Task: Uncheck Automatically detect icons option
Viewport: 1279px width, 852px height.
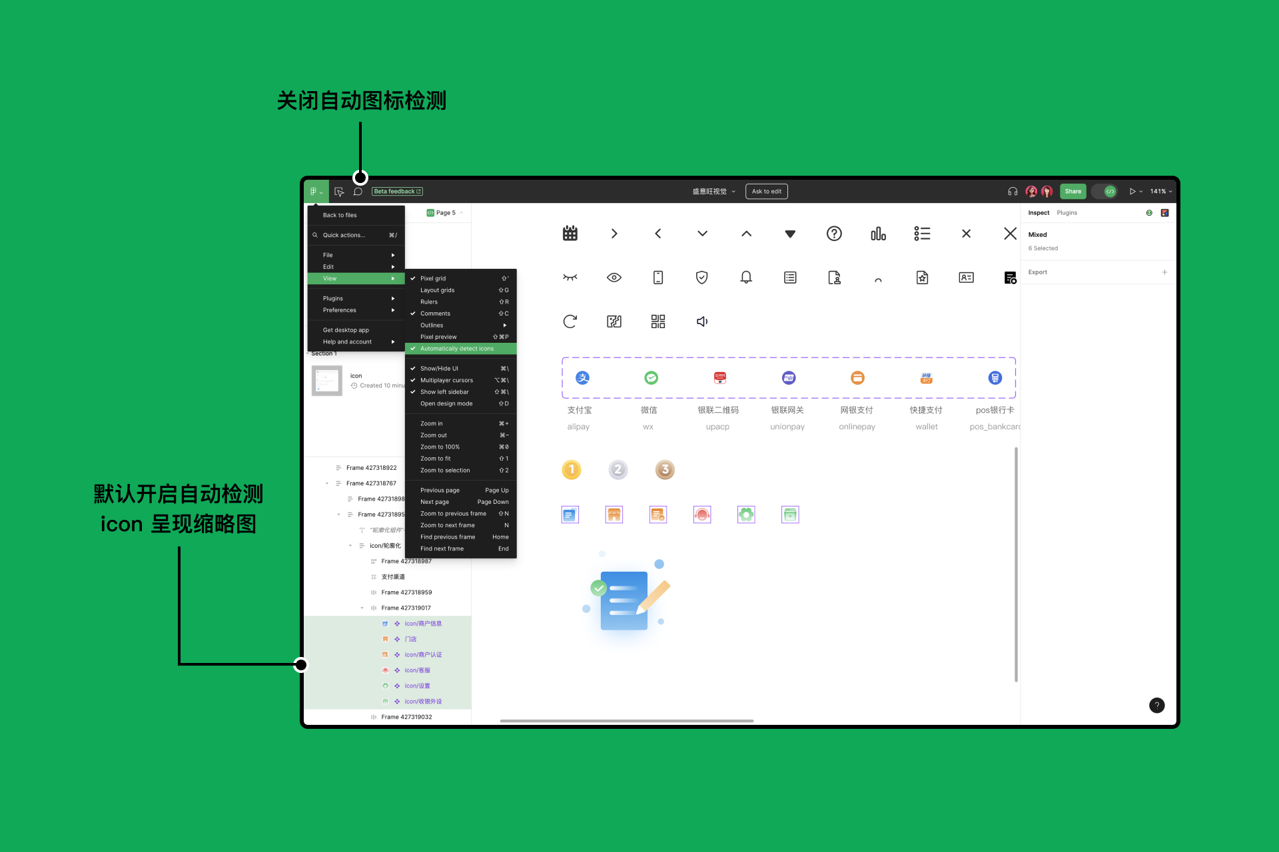Action: [x=457, y=349]
